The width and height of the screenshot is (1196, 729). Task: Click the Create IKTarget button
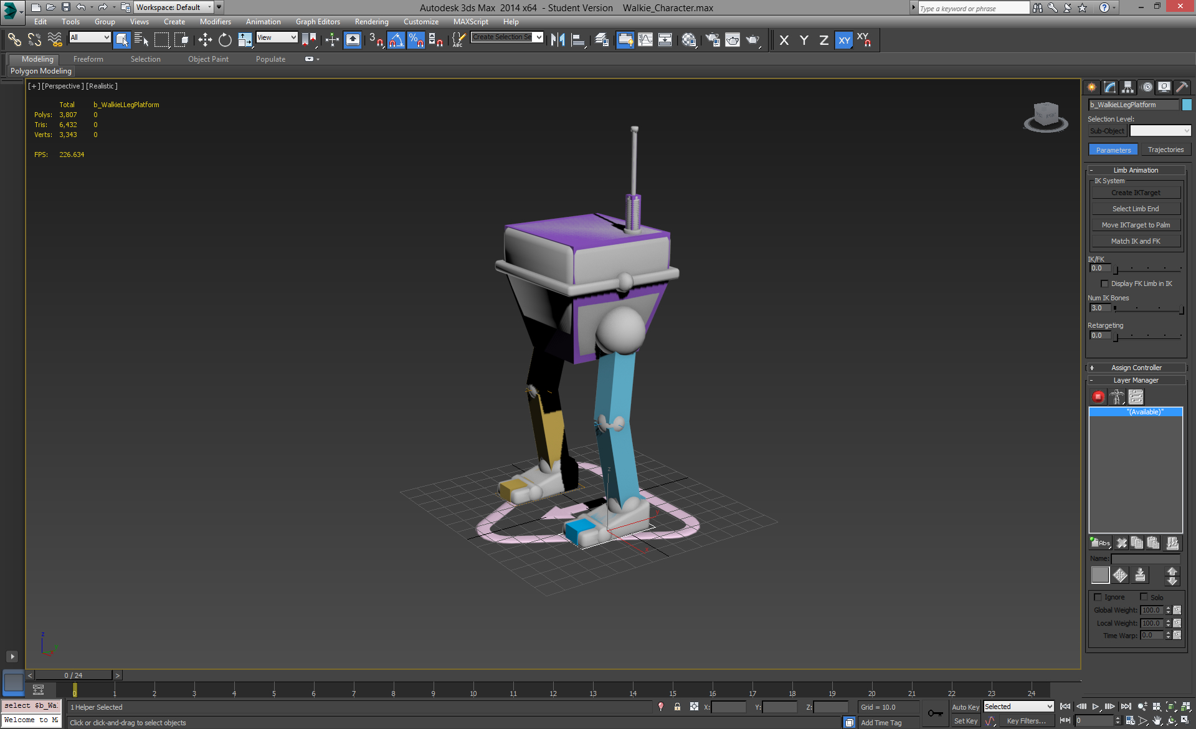point(1136,193)
